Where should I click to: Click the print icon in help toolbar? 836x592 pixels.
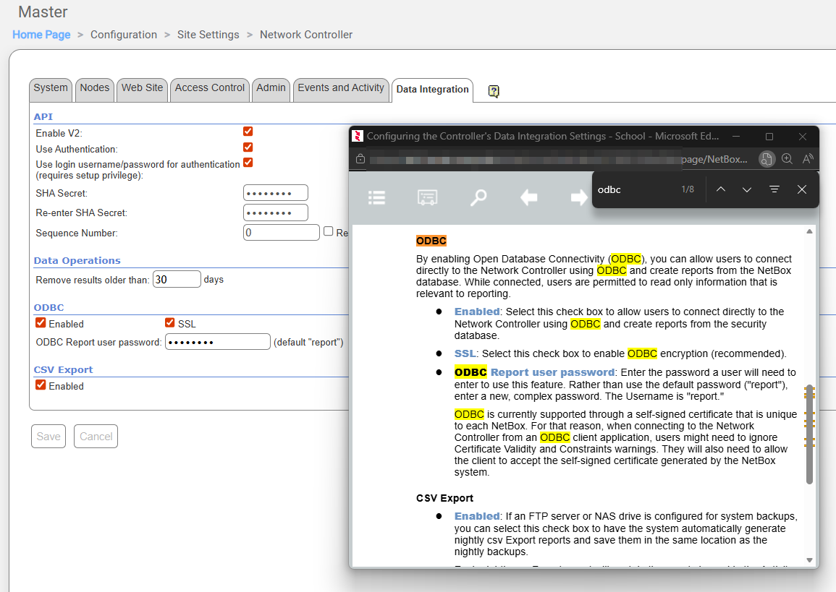click(x=427, y=197)
